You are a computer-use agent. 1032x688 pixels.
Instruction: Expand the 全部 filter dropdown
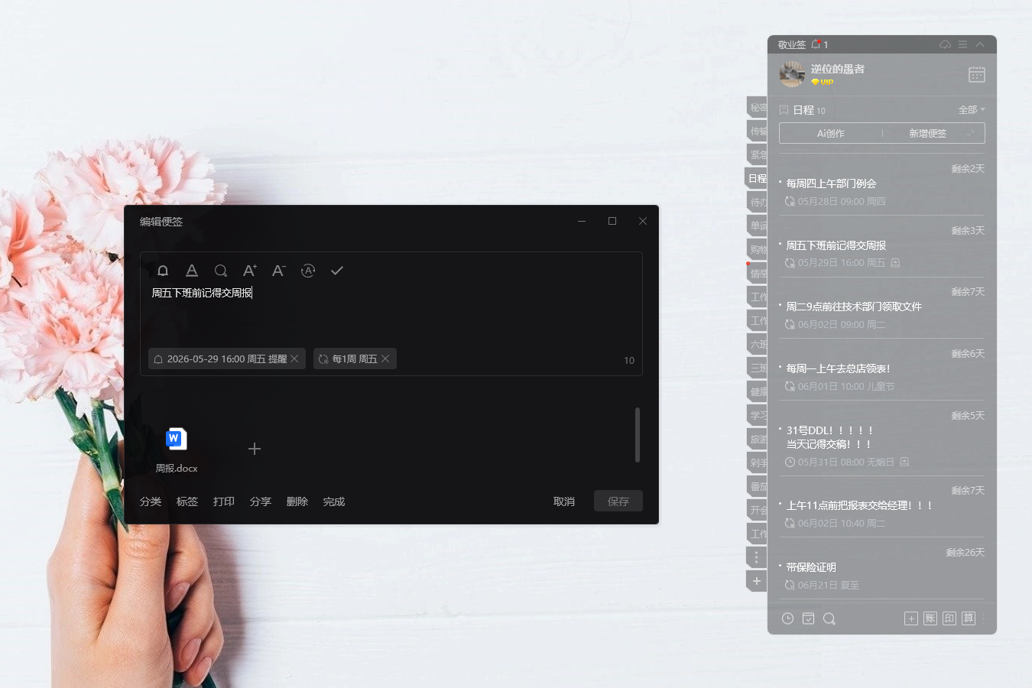pos(972,110)
